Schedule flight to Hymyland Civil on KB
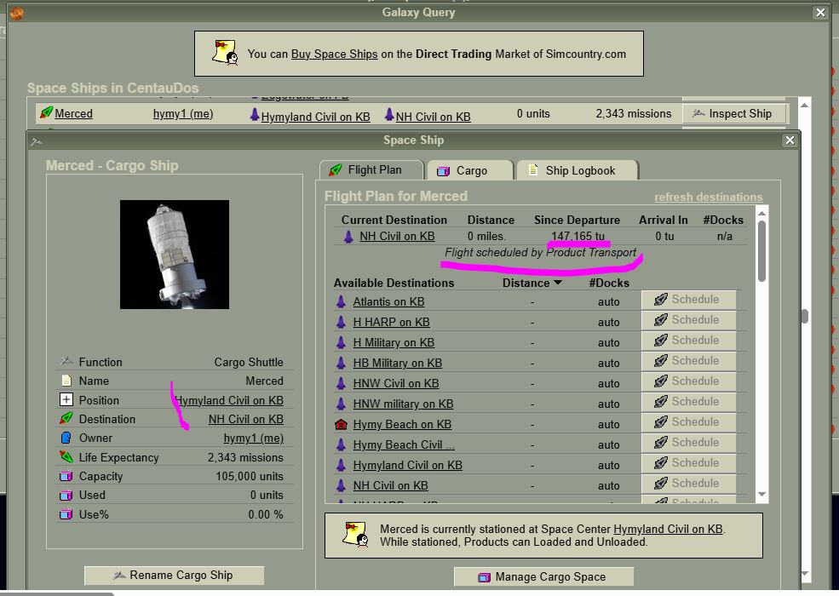Image resolution: width=839 pixels, height=596 pixels. click(x=688, y=463)
